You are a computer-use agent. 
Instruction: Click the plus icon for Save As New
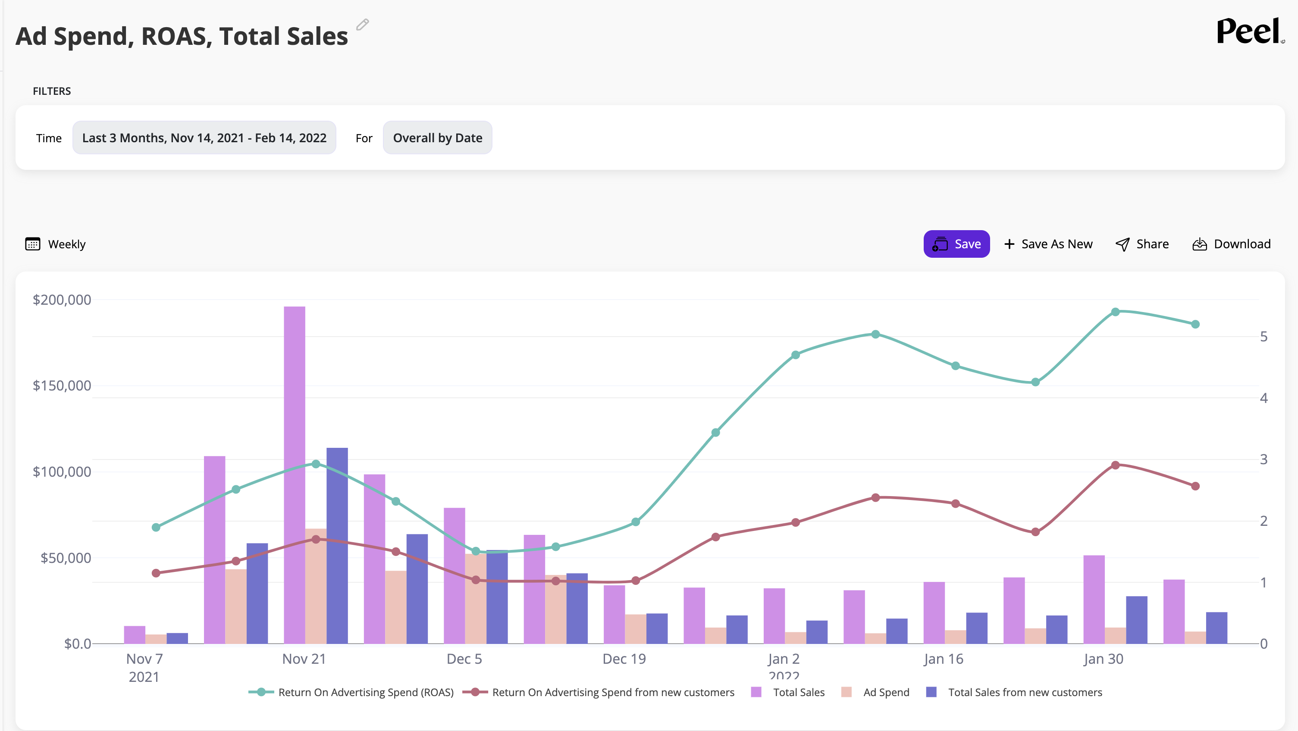pos(1009,244)
